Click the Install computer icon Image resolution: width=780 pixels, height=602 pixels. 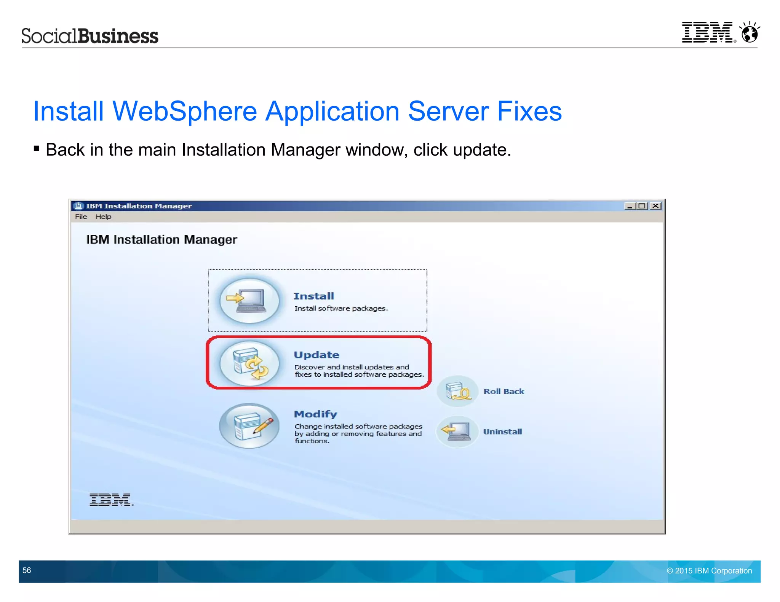[x=249, y=301]
